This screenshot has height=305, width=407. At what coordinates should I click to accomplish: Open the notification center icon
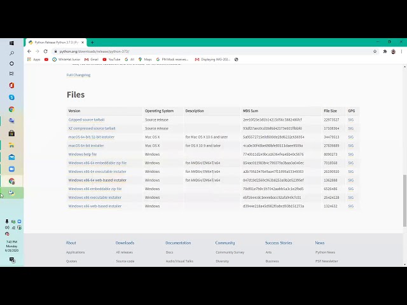click(12, 260)
